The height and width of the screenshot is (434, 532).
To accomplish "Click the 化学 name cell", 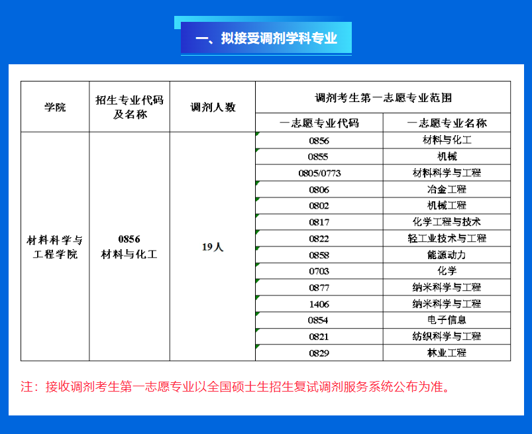I will click(447, 271).
